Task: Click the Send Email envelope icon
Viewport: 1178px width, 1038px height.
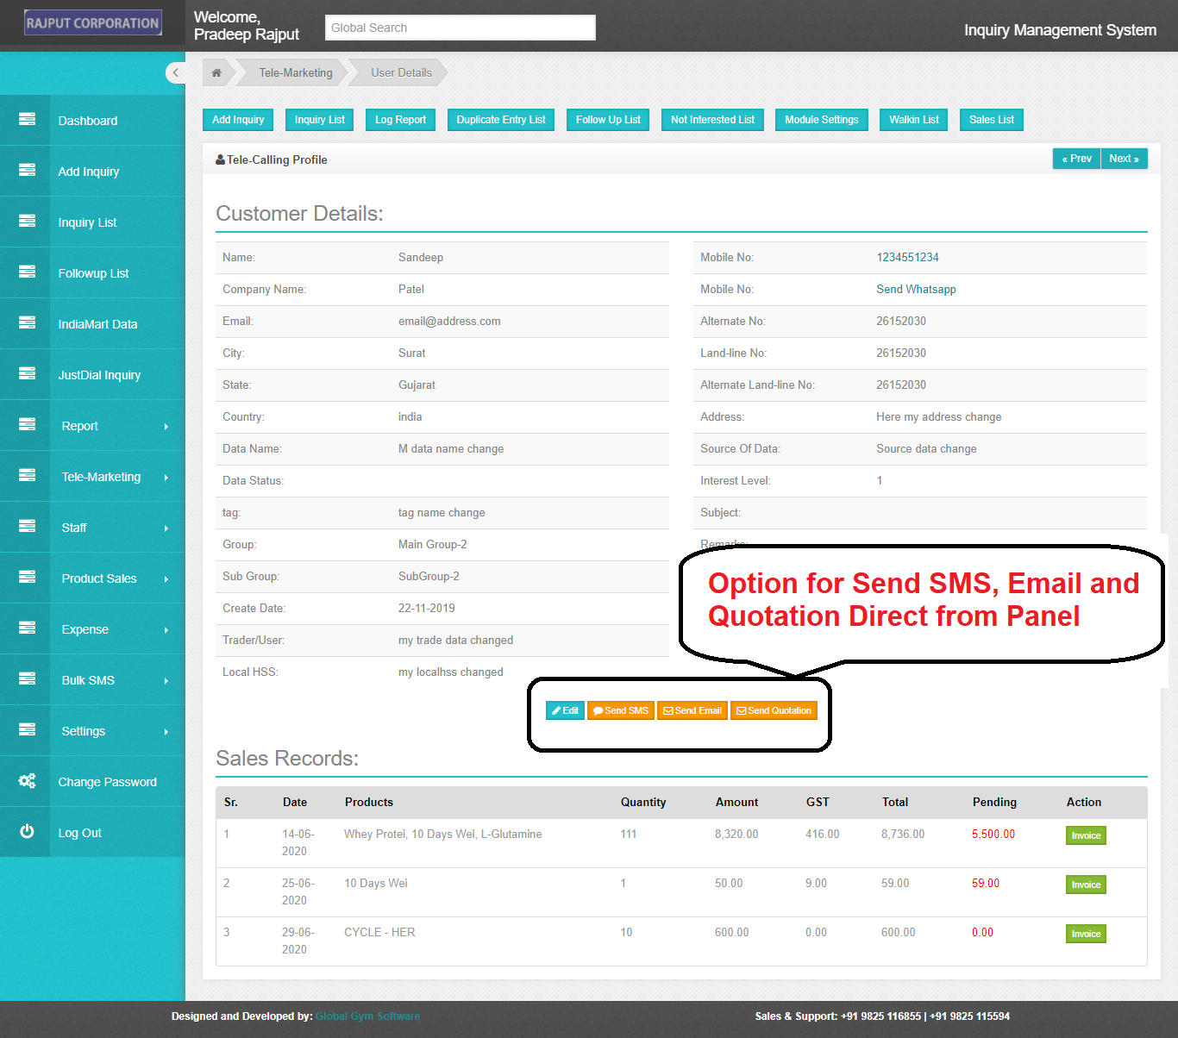Action: [x=667, y=710]
